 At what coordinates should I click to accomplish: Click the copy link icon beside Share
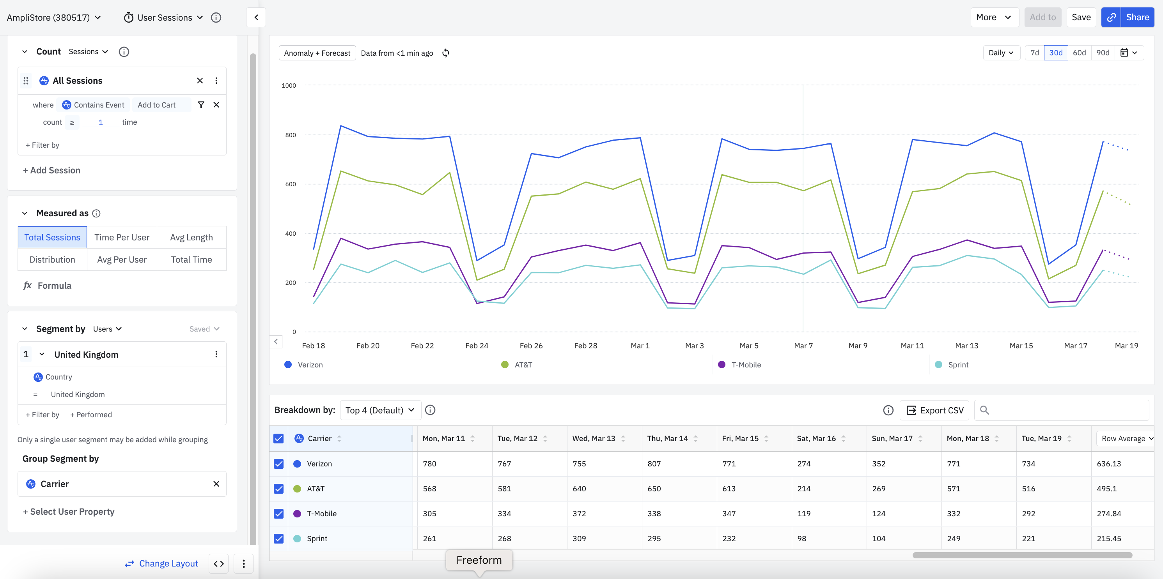coord(1111,18)
